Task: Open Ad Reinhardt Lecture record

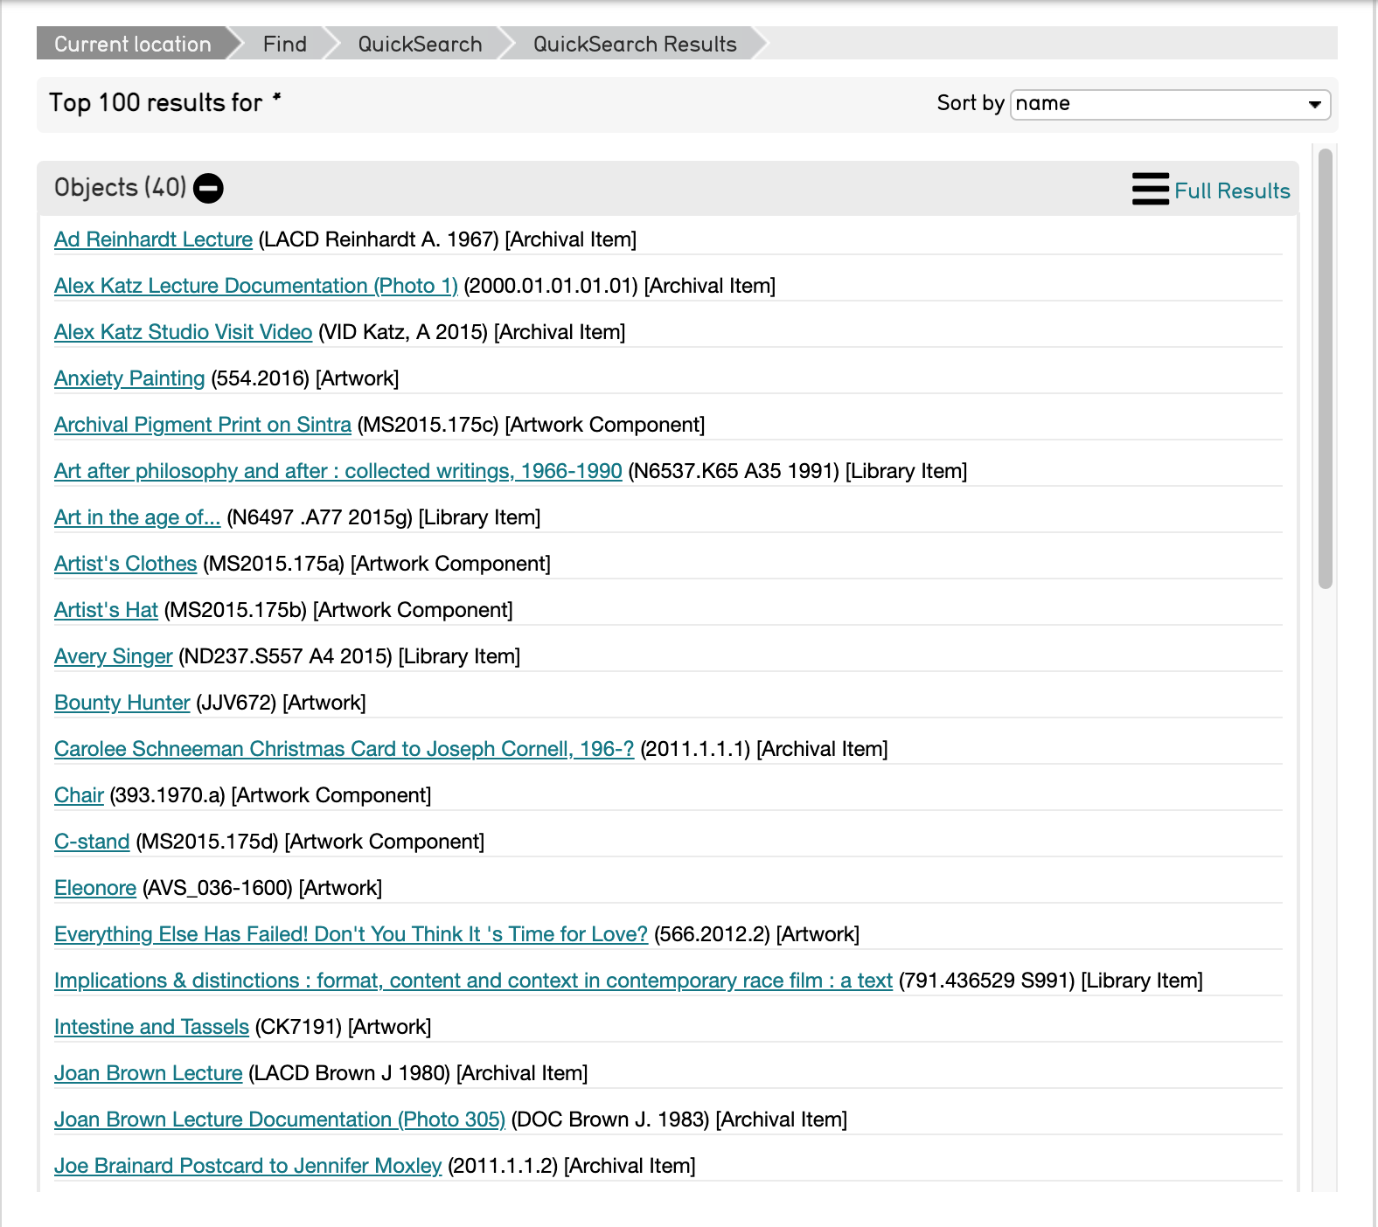Action: [153, 239]
